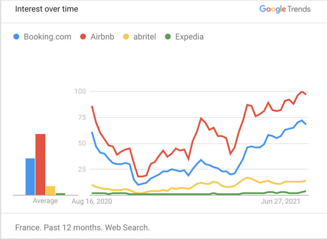
Task: Click the yellow abritel legend dot
Action: pyautogui.click(x=126, y=37)
